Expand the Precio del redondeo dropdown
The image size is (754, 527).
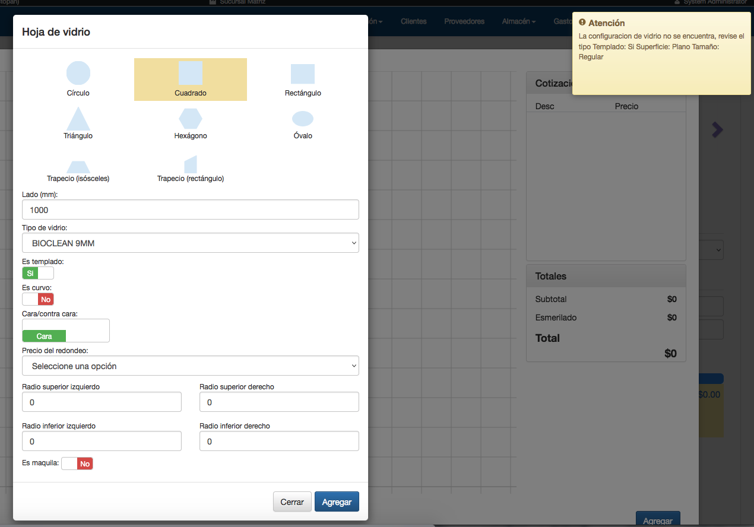coord(190,366)
